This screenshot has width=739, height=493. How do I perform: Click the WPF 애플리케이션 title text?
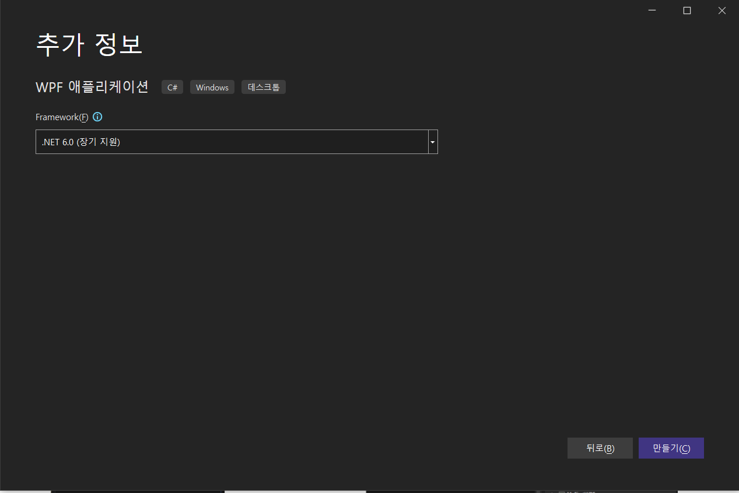point(92,87)
